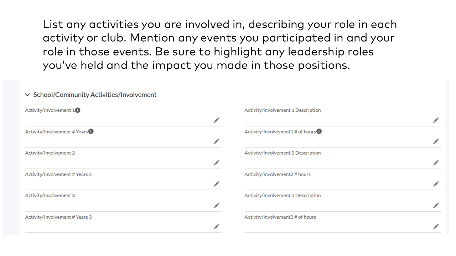
Task: Click pencil icon for Activity/Involvement # Years 2
Action: (x=217, y=184)
